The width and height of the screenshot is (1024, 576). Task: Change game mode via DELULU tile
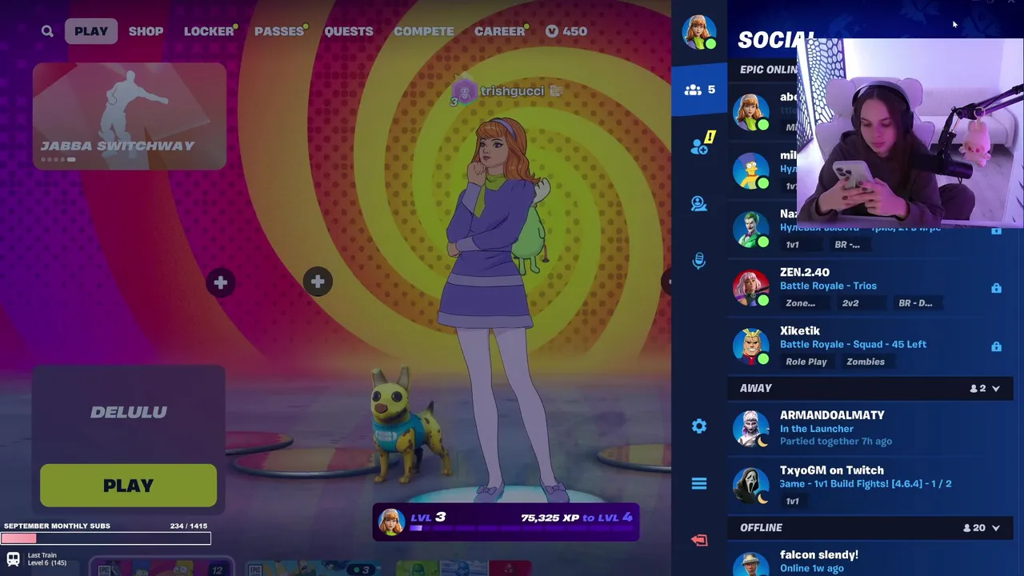point(129,412)
